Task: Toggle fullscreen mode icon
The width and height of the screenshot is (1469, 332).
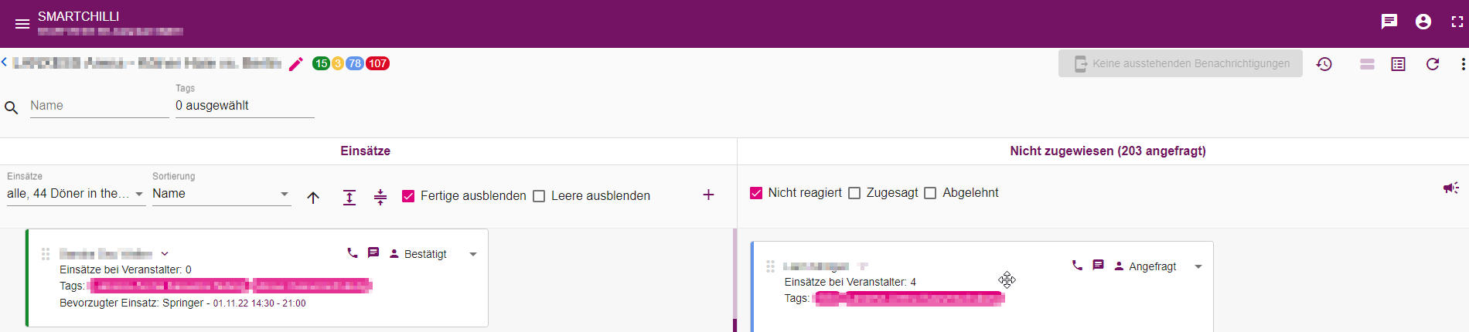Action: point(1457,22)
